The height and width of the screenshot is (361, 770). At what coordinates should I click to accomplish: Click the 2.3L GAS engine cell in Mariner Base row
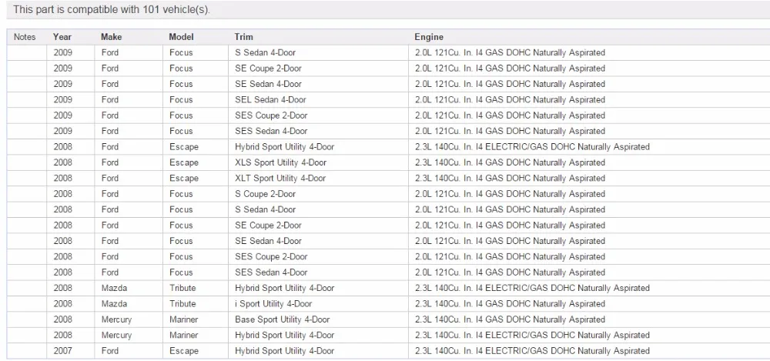511,319
